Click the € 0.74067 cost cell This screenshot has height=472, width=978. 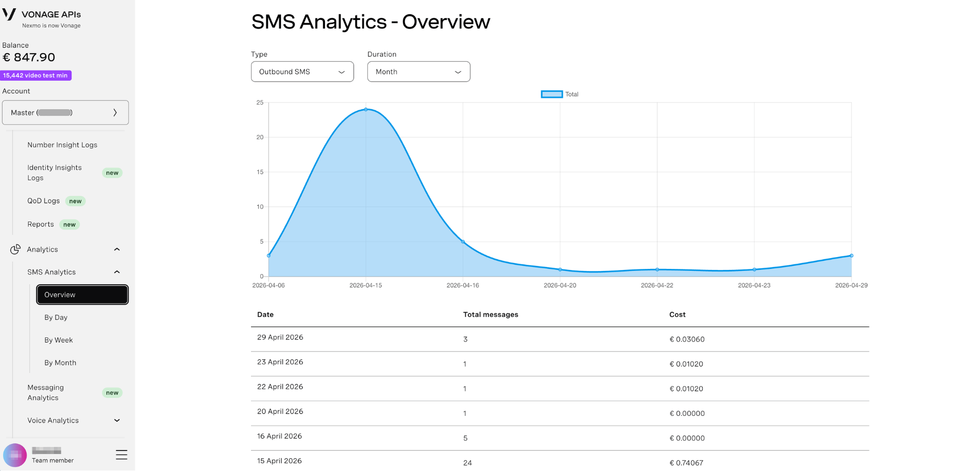(x=686, y=463)
